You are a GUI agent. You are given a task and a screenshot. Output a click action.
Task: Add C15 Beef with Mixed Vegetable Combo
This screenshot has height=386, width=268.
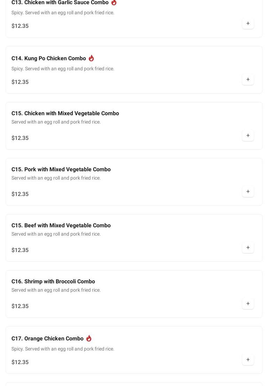(x=248, y=248)
